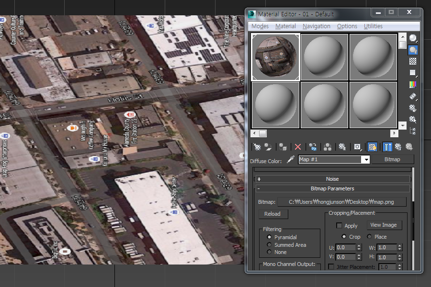Viewport: 431px width, 287px height.
Task: Select the top-row sample slot next to the scrollbar
Action: [x=373, y=57]
